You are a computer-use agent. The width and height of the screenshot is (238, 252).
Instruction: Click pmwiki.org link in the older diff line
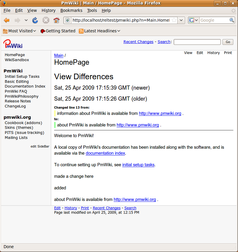point(160,113)
